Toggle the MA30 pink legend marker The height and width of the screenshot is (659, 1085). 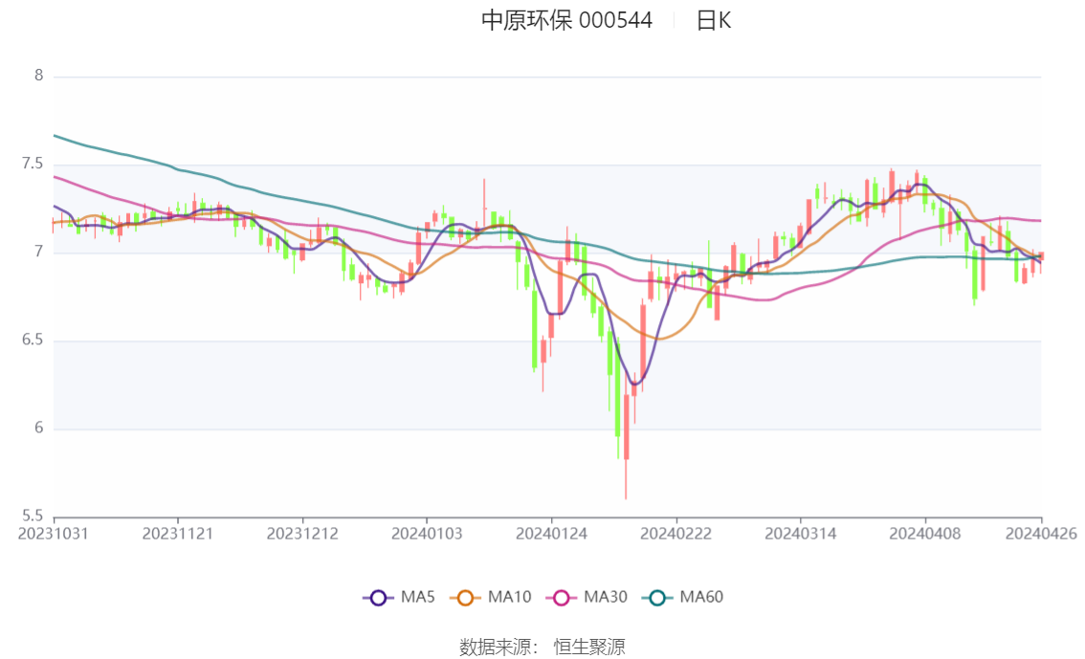[562, 598]
